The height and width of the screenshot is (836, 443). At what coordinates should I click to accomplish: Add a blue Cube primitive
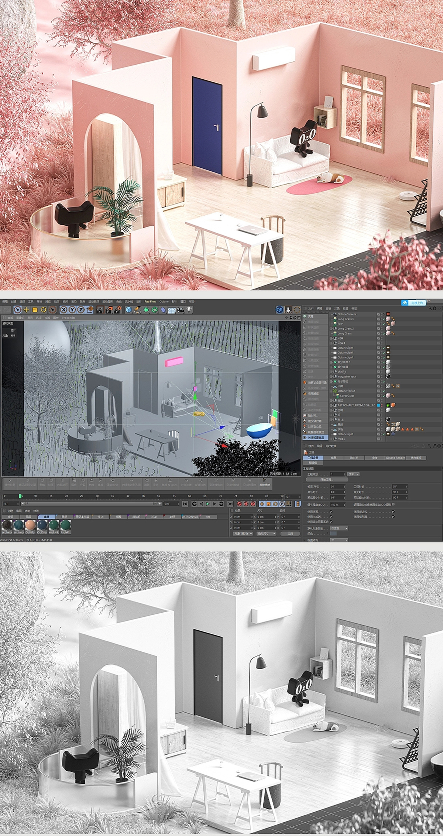[129, 310]
